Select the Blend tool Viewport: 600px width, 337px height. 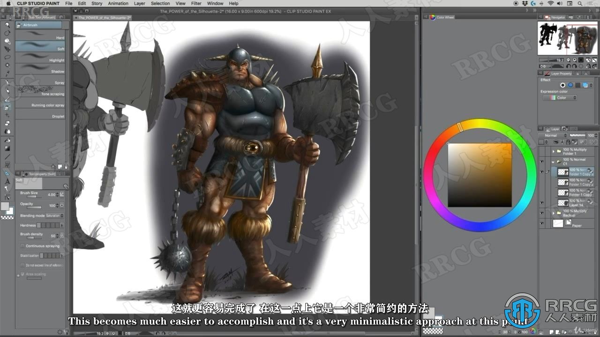pyautogui.click(x=7, y=132)
